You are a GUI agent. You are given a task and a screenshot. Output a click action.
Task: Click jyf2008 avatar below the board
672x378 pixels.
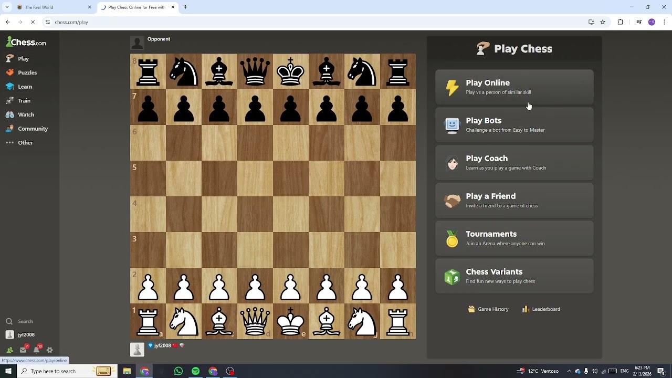(x=137, y=350)
